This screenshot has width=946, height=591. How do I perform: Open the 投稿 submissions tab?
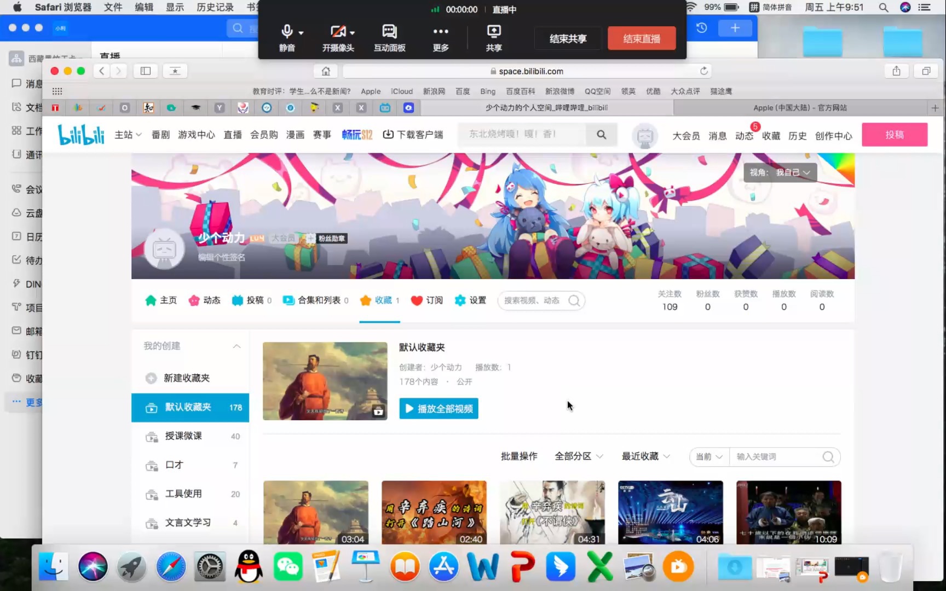click(x=251, y=300)
